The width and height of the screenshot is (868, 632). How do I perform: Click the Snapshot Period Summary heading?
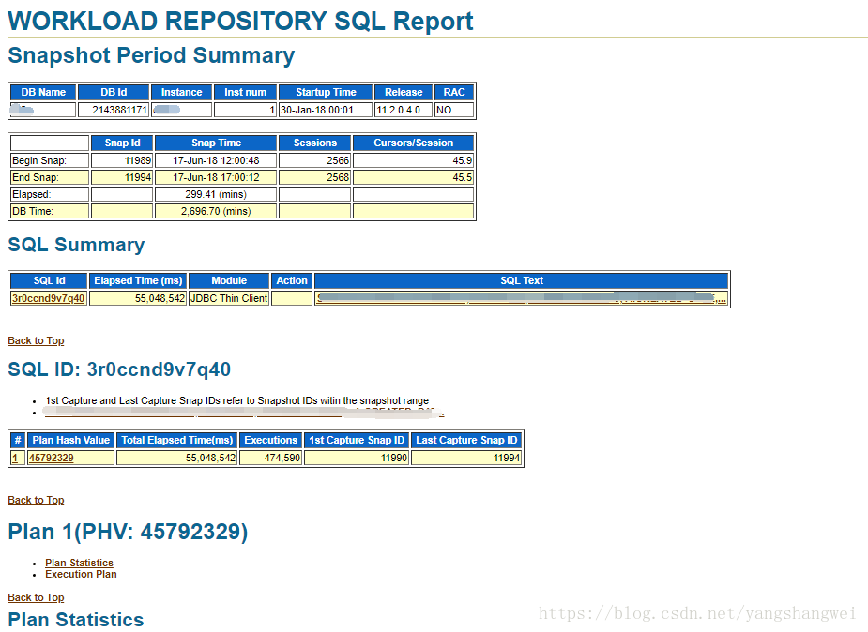point(150,55)
